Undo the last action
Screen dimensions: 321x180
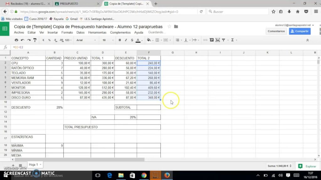click(x=23, y=40)
